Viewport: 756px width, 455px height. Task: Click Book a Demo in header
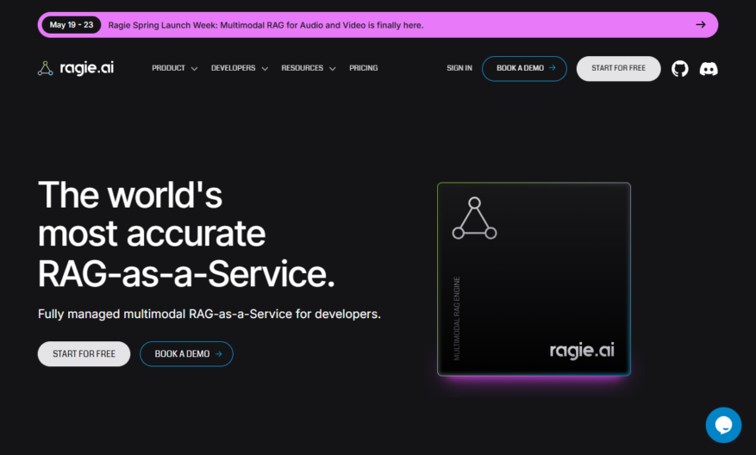tap(524, 68)
